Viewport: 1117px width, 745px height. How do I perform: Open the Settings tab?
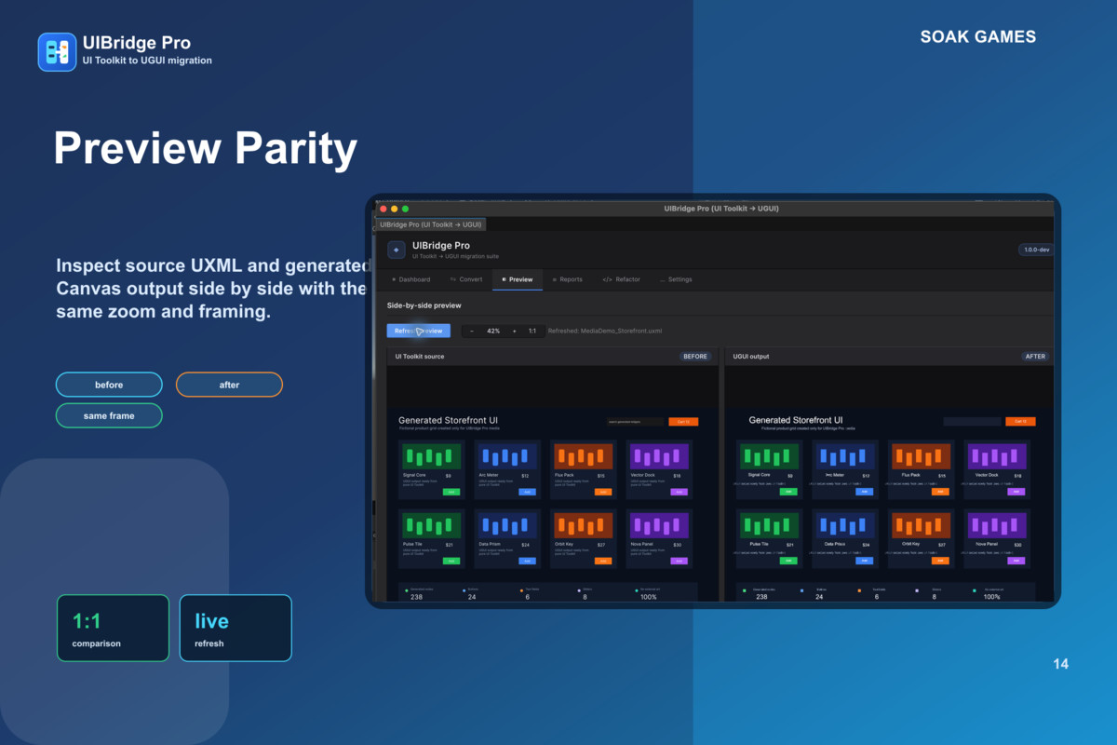point(677,279)
